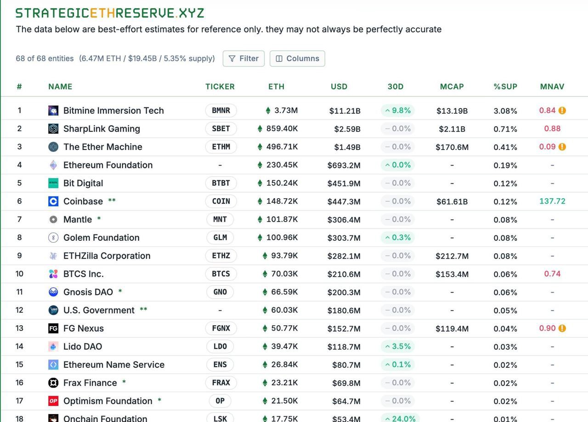Open the Lido DAO row
The width and height of the screenshot is (588, 422).
(x=83, y=346)
